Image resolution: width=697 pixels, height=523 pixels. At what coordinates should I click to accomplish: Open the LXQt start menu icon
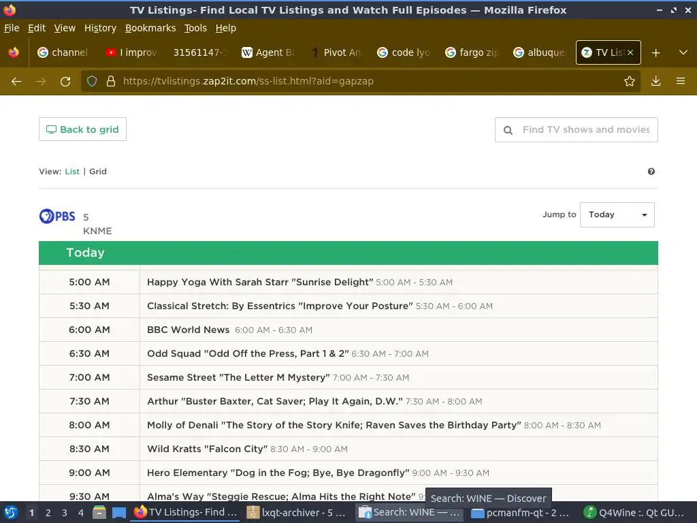point(11,513)
